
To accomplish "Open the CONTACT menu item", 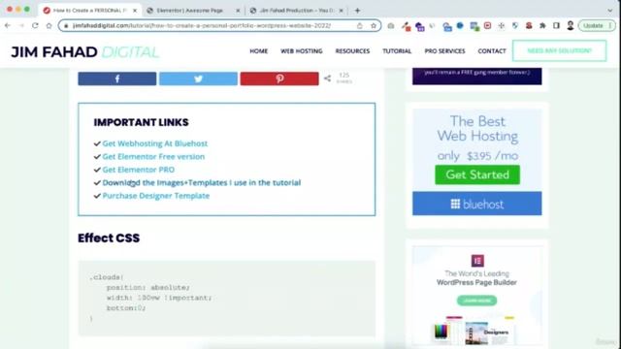I will pyautogui.click(x=492, y=51).
